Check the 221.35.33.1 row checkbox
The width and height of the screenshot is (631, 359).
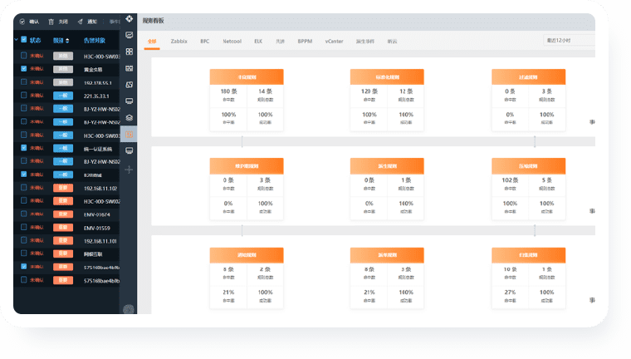pos(24,95)
